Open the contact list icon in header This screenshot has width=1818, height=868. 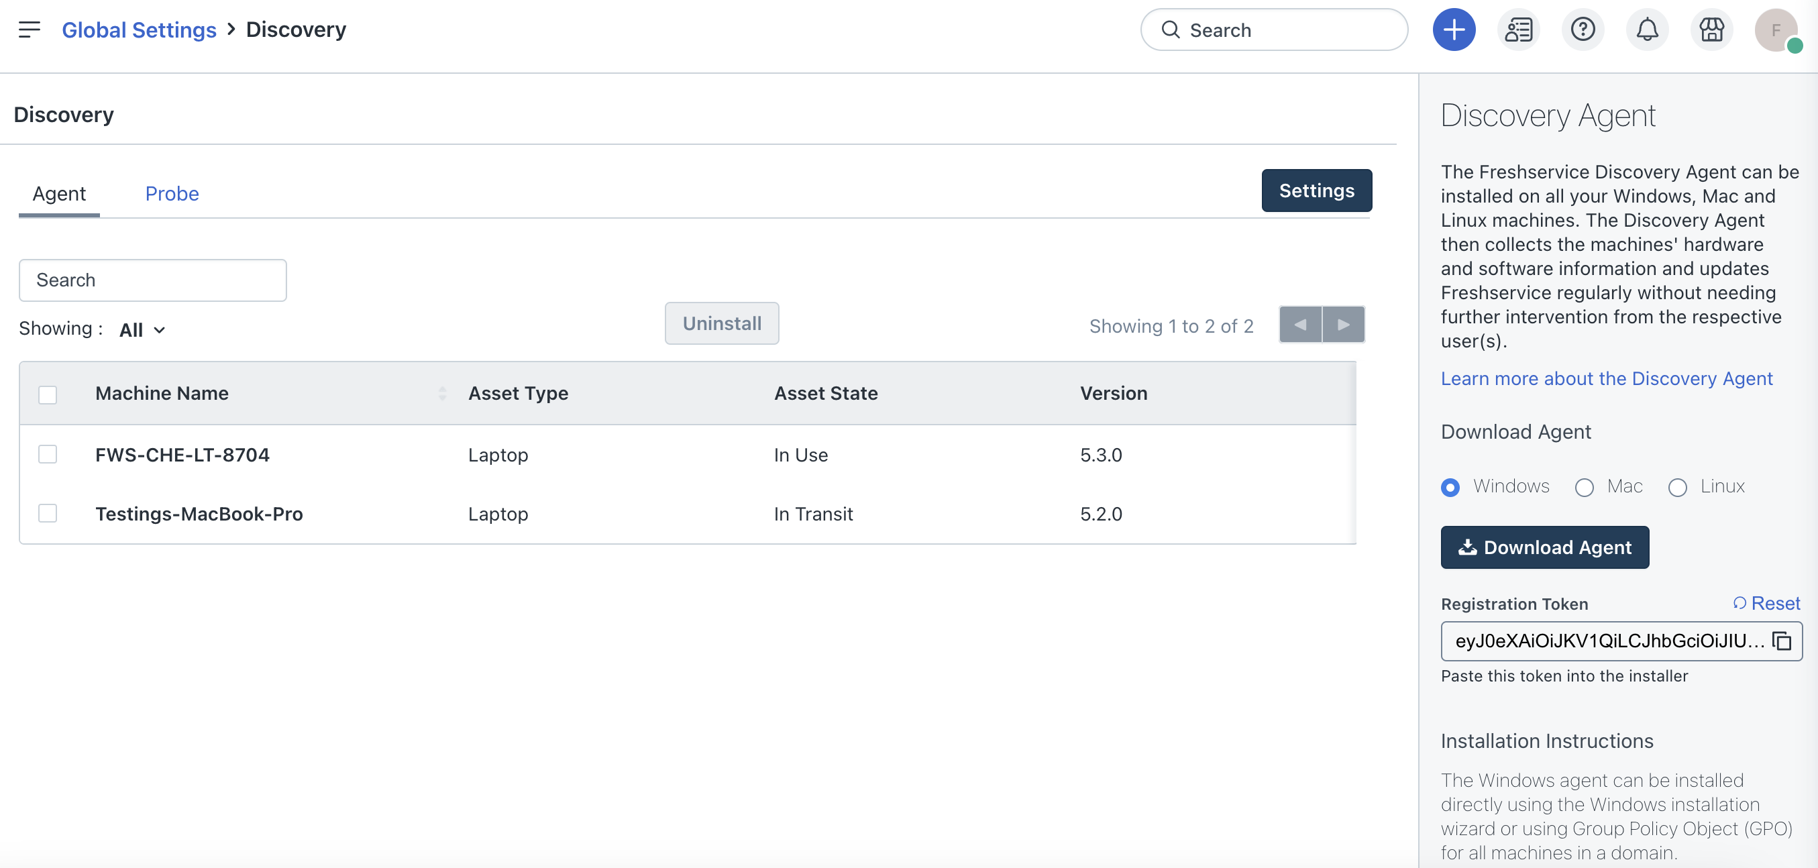click(x=1518, y=30)
